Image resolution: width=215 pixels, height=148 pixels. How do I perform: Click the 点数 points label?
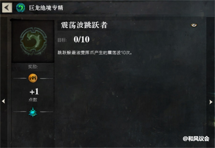33,100
